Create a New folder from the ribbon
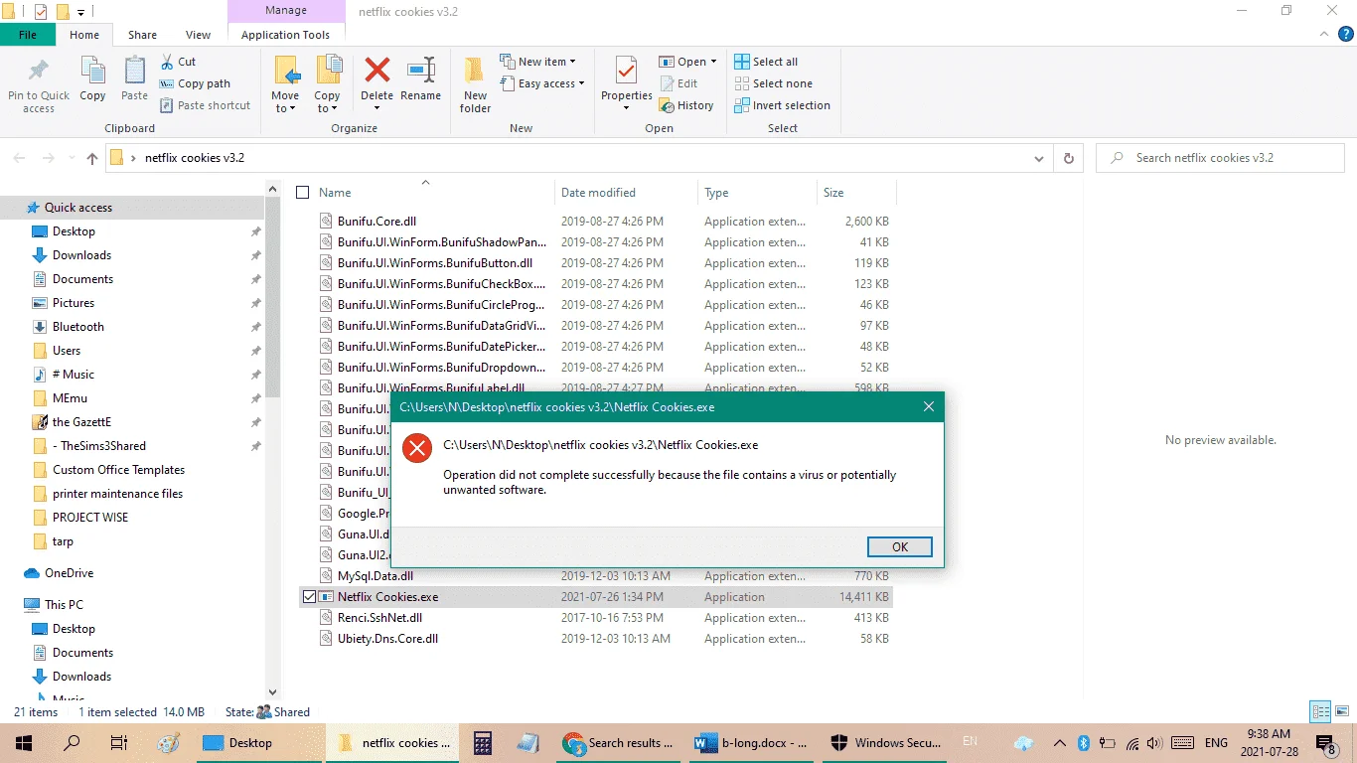Screen dimensions: 1357x763 476,84
